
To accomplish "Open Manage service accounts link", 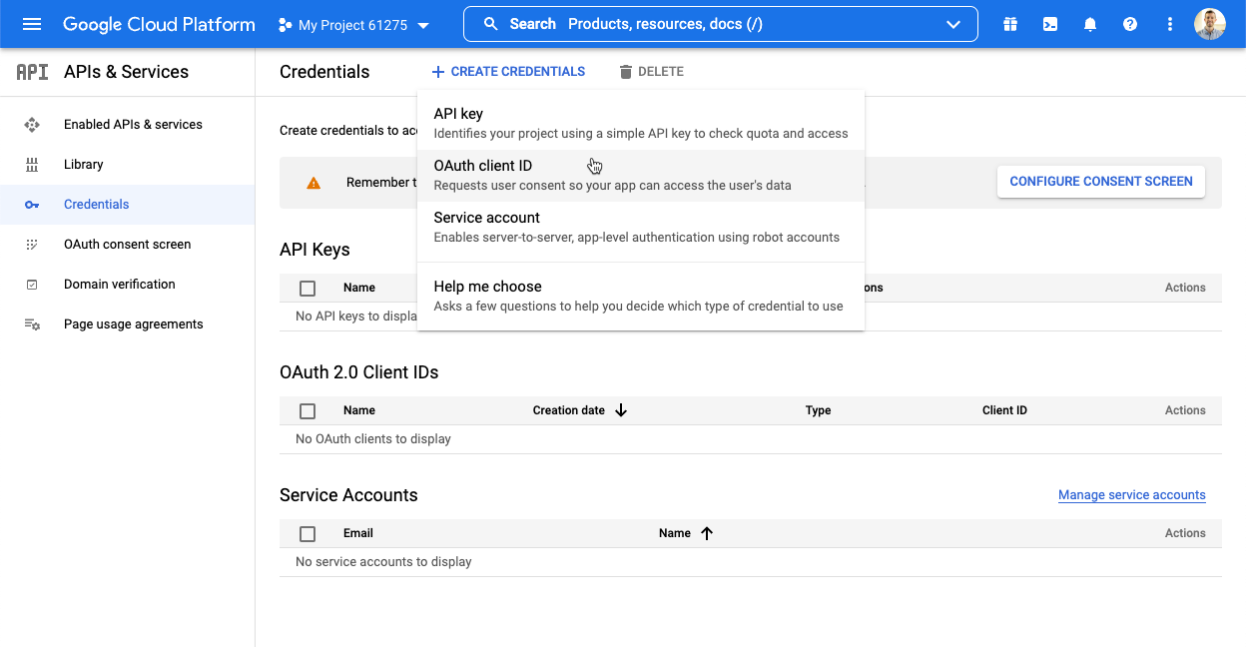I will [x=1132, y=495].
